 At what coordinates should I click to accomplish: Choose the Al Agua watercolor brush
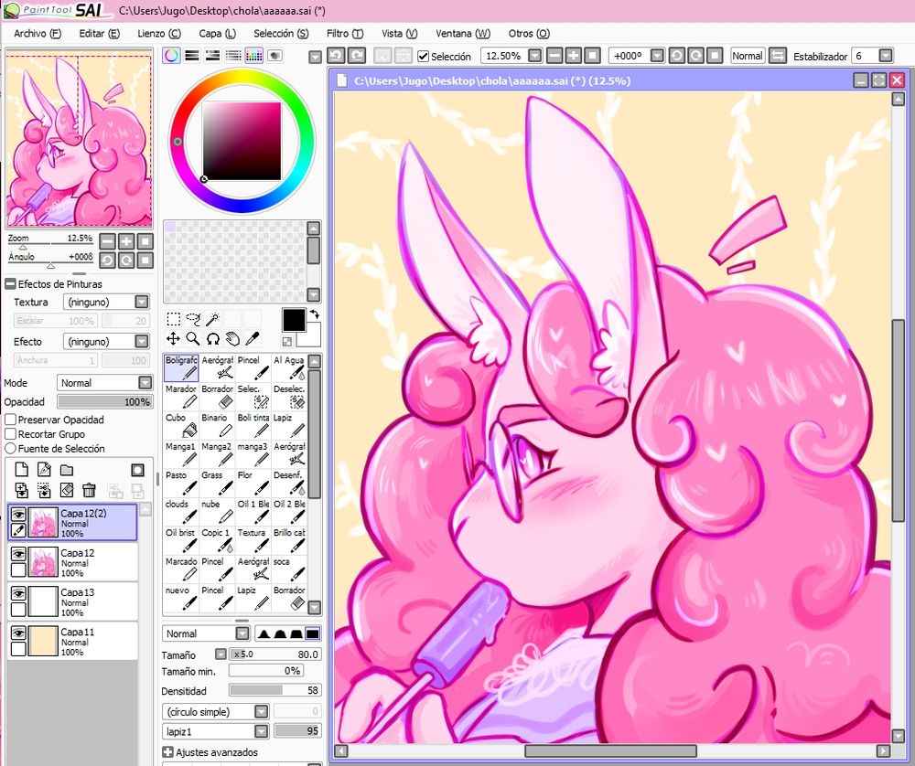pos(289,367)
